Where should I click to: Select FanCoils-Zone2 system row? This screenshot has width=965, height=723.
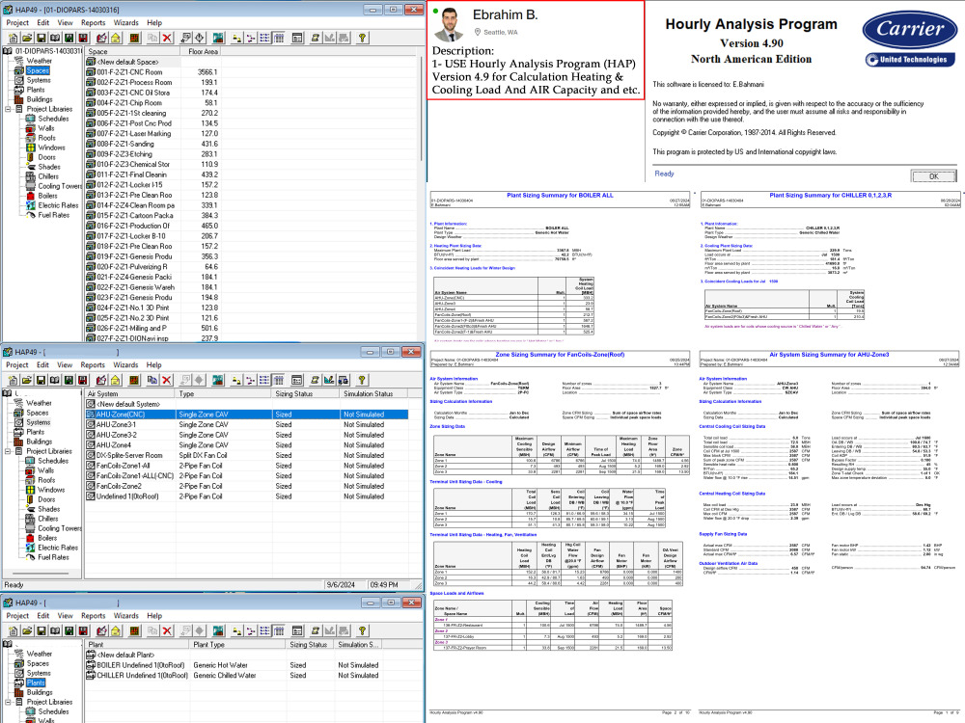pos(247,486)
